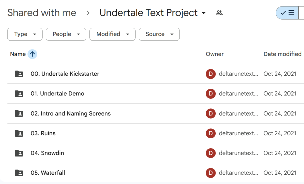
Task: Open the People filter menu
Action: pyautogui.click(x=66, y=34)
